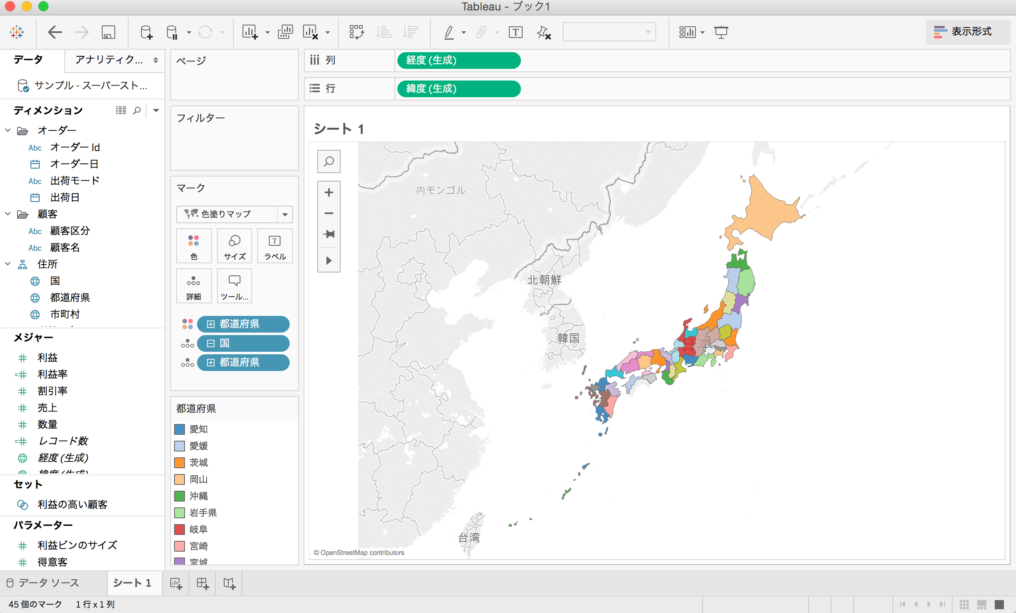Collapse the オーダー folder
Screen dimensions: 1016x613
click(x=8, y=130)
